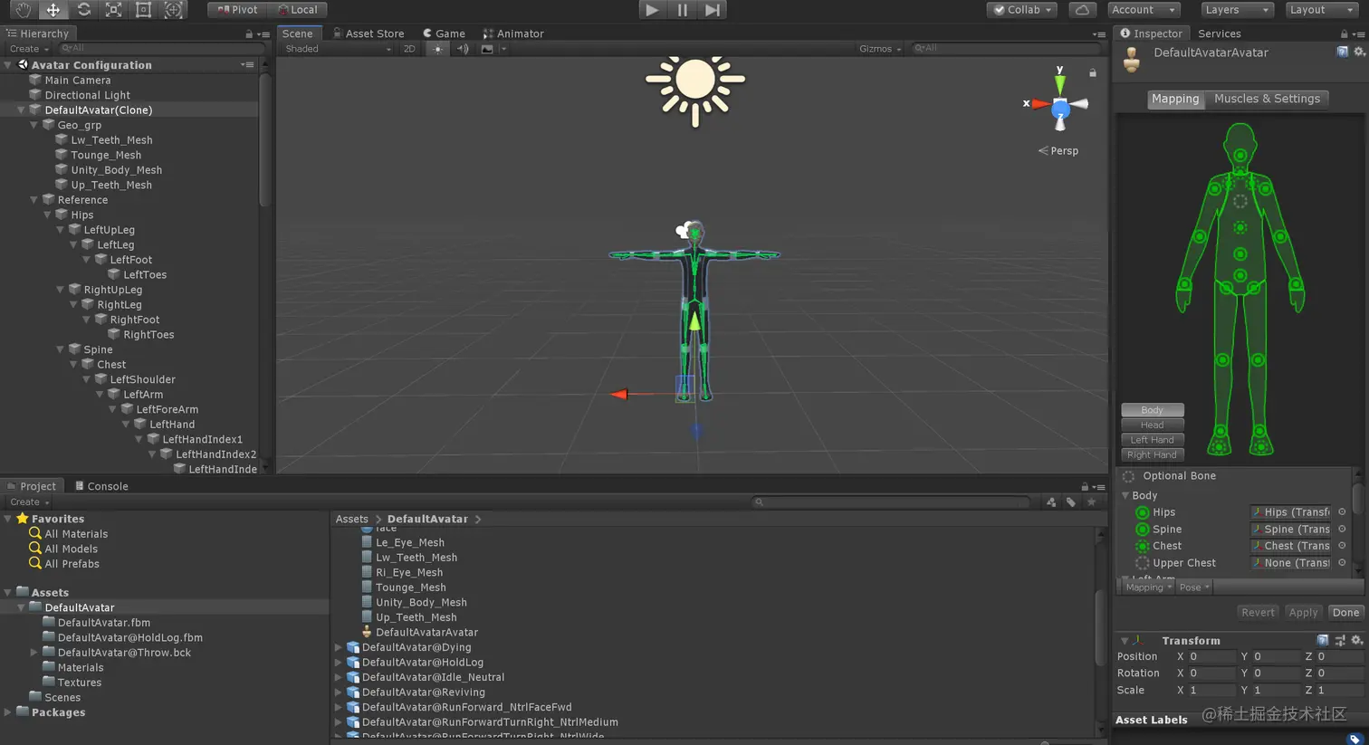The height and width of the screenshot is (745, 1369).
Task: Select the Rotate tool
Action: point(83,10)
